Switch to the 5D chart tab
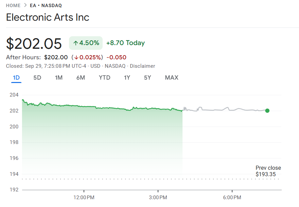299x207 pixels. click(x=37, y=78)
